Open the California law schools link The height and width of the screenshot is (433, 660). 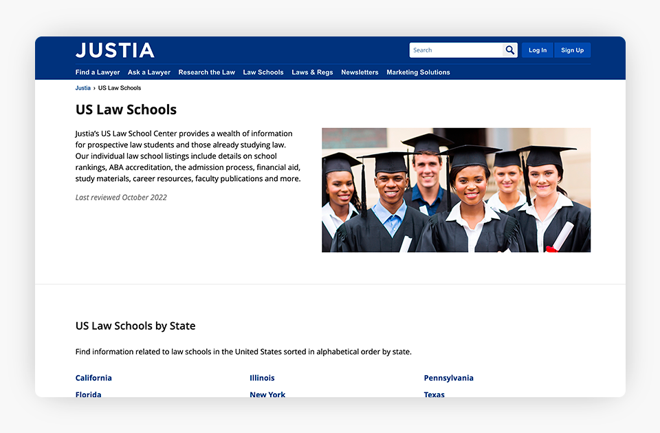click(x=93, y=378)
